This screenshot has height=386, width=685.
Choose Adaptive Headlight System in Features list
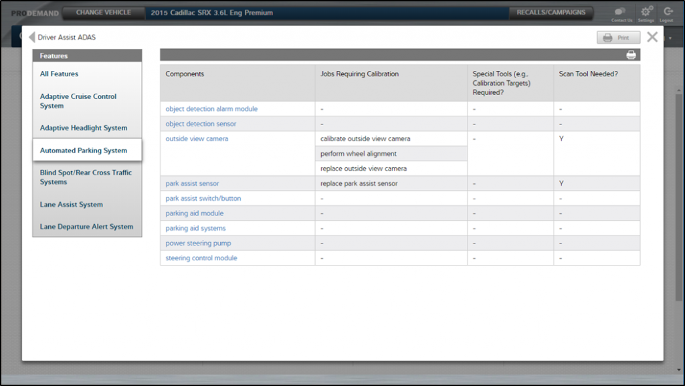pyautogui.click(x=83, y=128)
